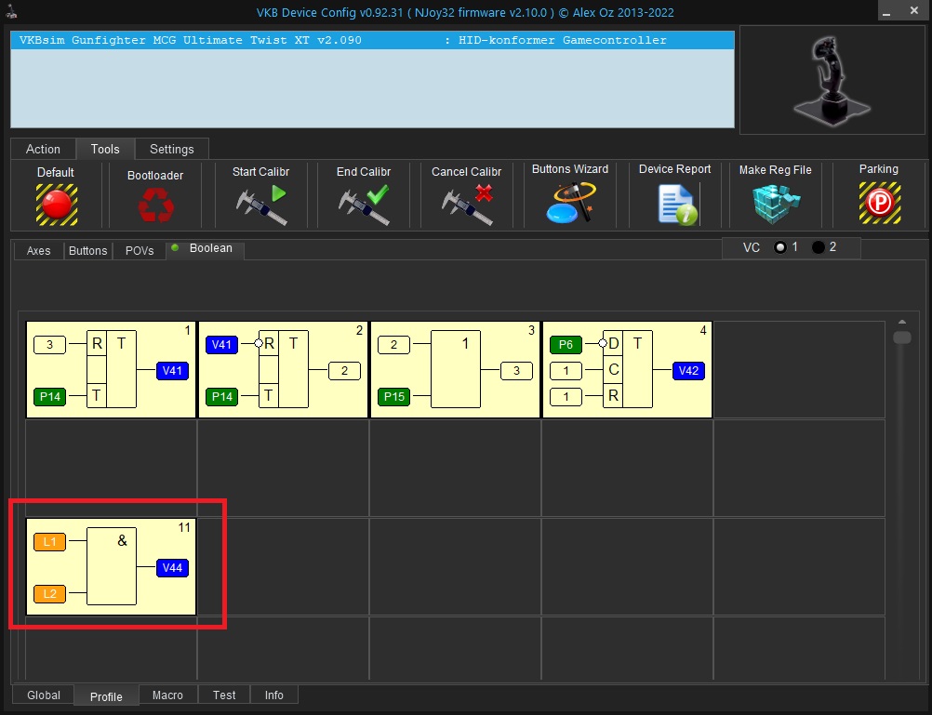The image size is (932, 715).
Task: Switch to the Action tab
Action: (x=43, y=149)
